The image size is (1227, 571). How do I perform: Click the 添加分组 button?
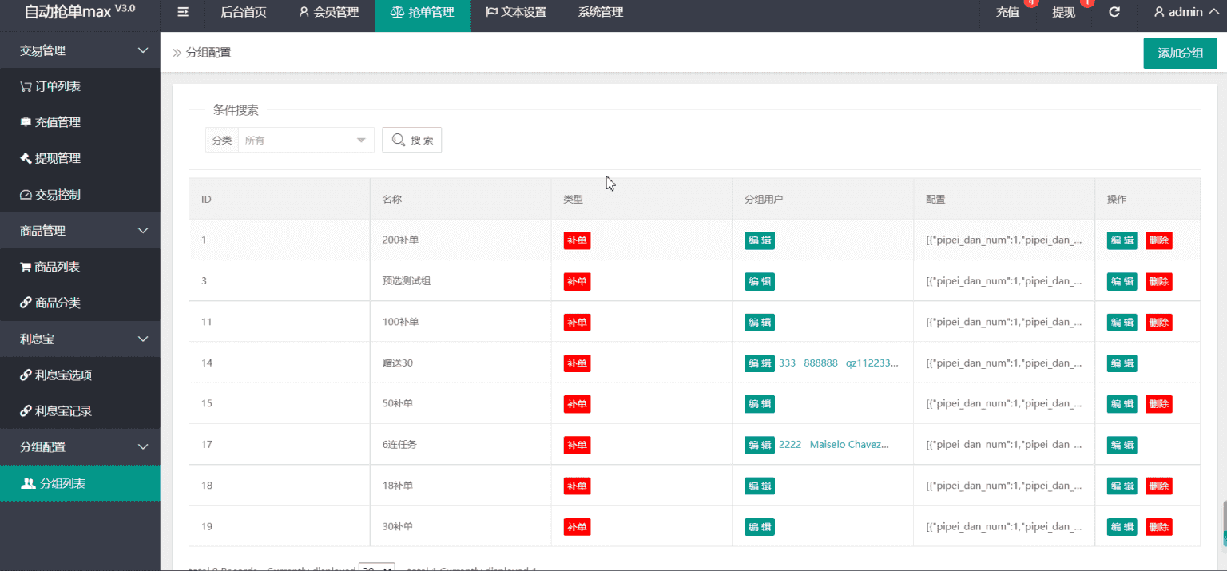[x=1180, y=53]
